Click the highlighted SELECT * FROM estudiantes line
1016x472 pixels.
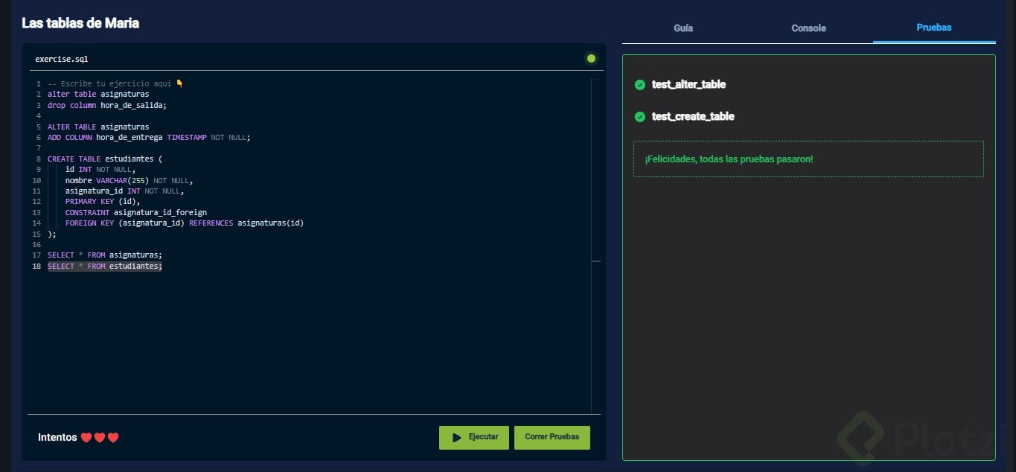click(105, 266)
